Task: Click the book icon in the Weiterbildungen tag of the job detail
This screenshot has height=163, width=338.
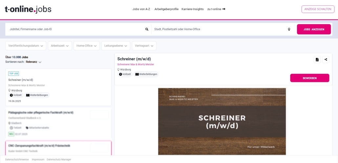Action: pos(137,74)
